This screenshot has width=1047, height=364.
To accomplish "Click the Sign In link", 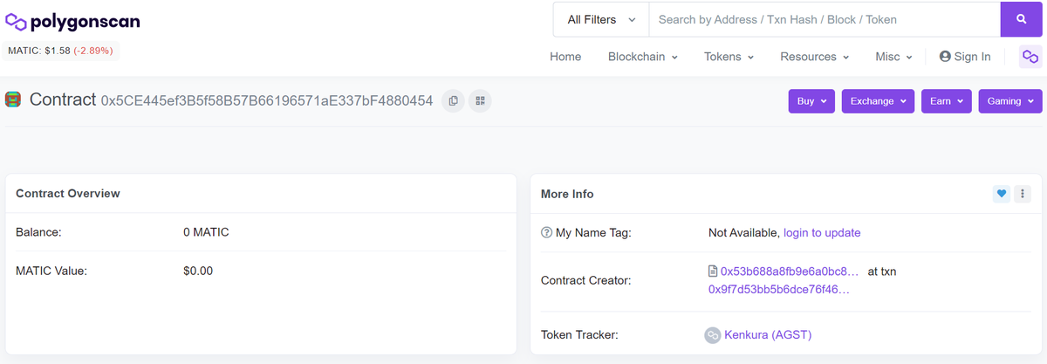I will (965, 57).
